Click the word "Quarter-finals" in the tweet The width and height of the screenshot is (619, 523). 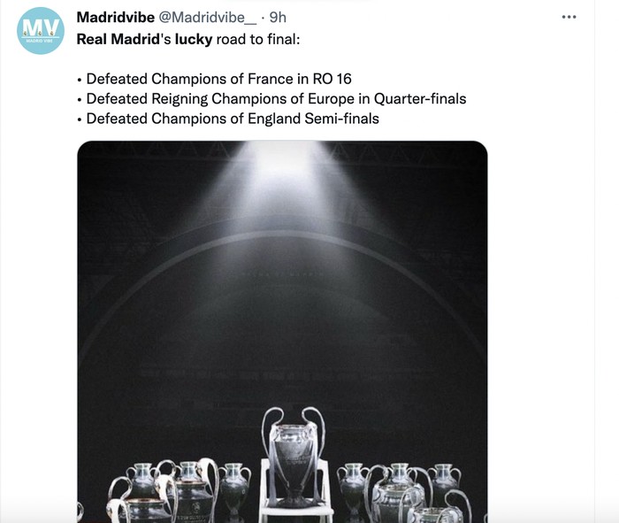point(422,98)
